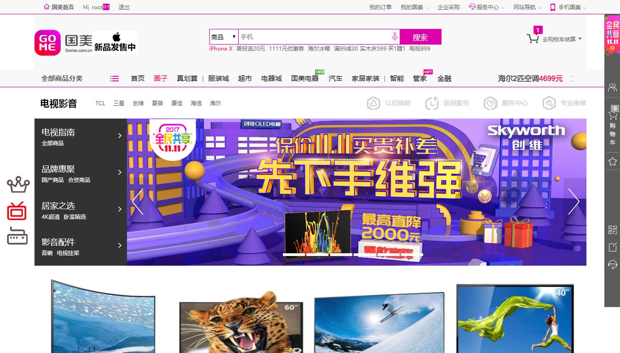The width and height of the screenshot is (620, 353).
Task: Expand 去购物车结算 dropdown arrow
Action: pos(580,39)
